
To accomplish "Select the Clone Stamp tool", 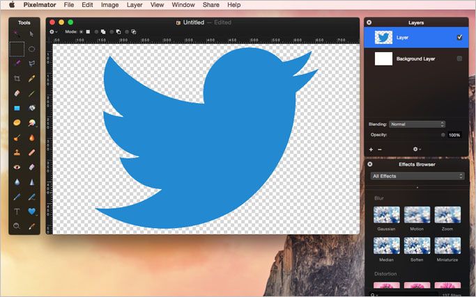I will click(x=17, y=152).
